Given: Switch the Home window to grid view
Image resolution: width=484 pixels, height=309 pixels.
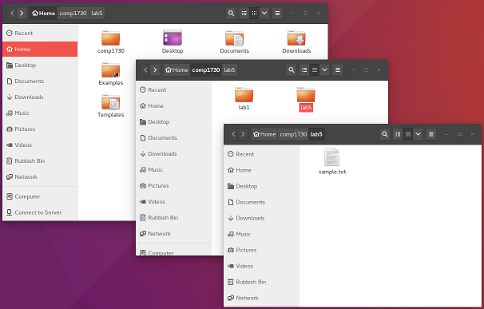Looking at the screenshot, I should [254, 14].
